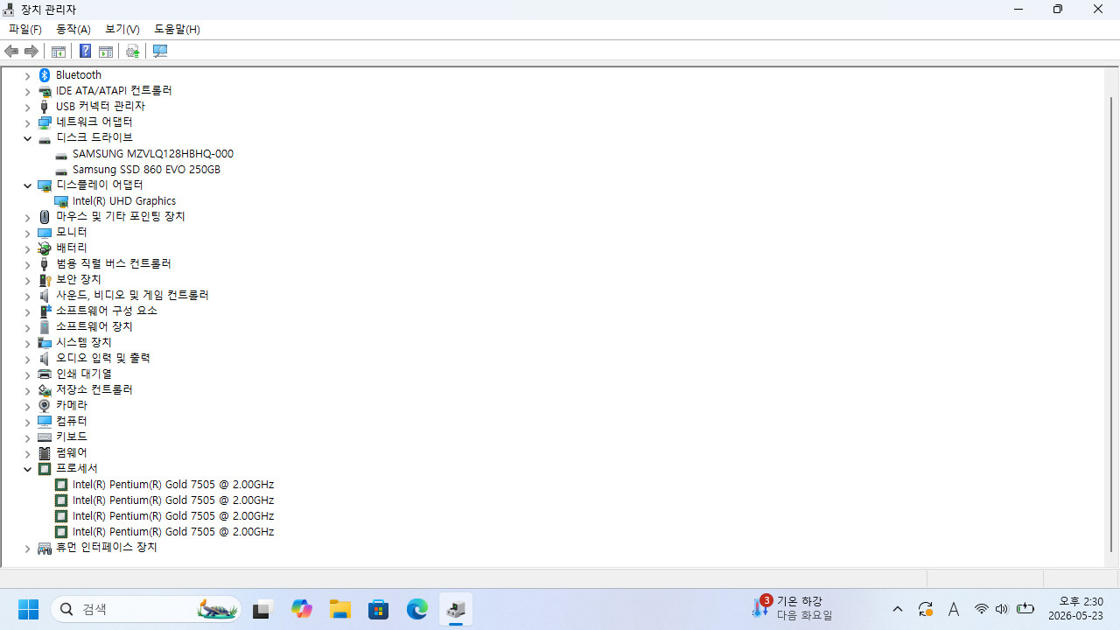Toggle the show/hide console tree toolbar icon
The width and height of the screenshot is (1120, 630).
click(x=59, y=51)
